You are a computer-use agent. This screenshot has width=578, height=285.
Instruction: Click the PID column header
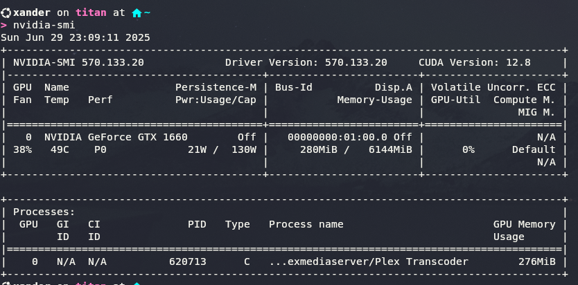(198, 225)
